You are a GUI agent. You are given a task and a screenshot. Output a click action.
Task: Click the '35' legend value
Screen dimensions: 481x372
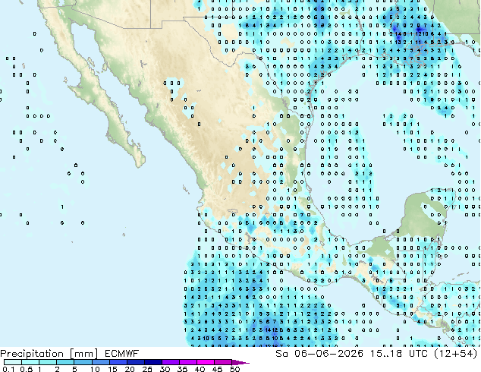pos(182,369)
